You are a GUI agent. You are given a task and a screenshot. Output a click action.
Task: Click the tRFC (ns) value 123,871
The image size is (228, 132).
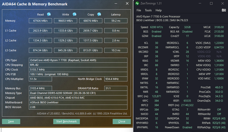pos(156,96)
